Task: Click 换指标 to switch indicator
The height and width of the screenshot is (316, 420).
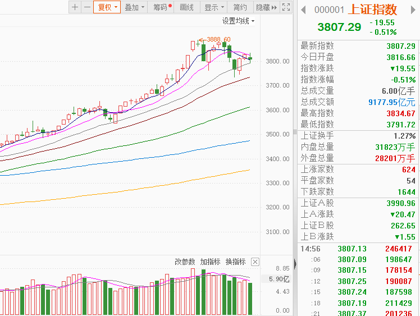Action: (235, 262)
